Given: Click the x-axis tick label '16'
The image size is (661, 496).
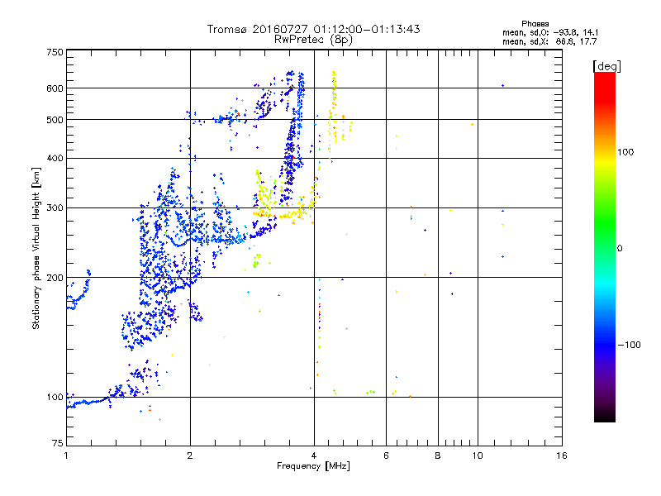Looking at the screenshot, I should (562, 455).
